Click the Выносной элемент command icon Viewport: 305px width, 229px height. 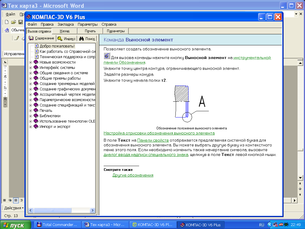pos(107,56)
